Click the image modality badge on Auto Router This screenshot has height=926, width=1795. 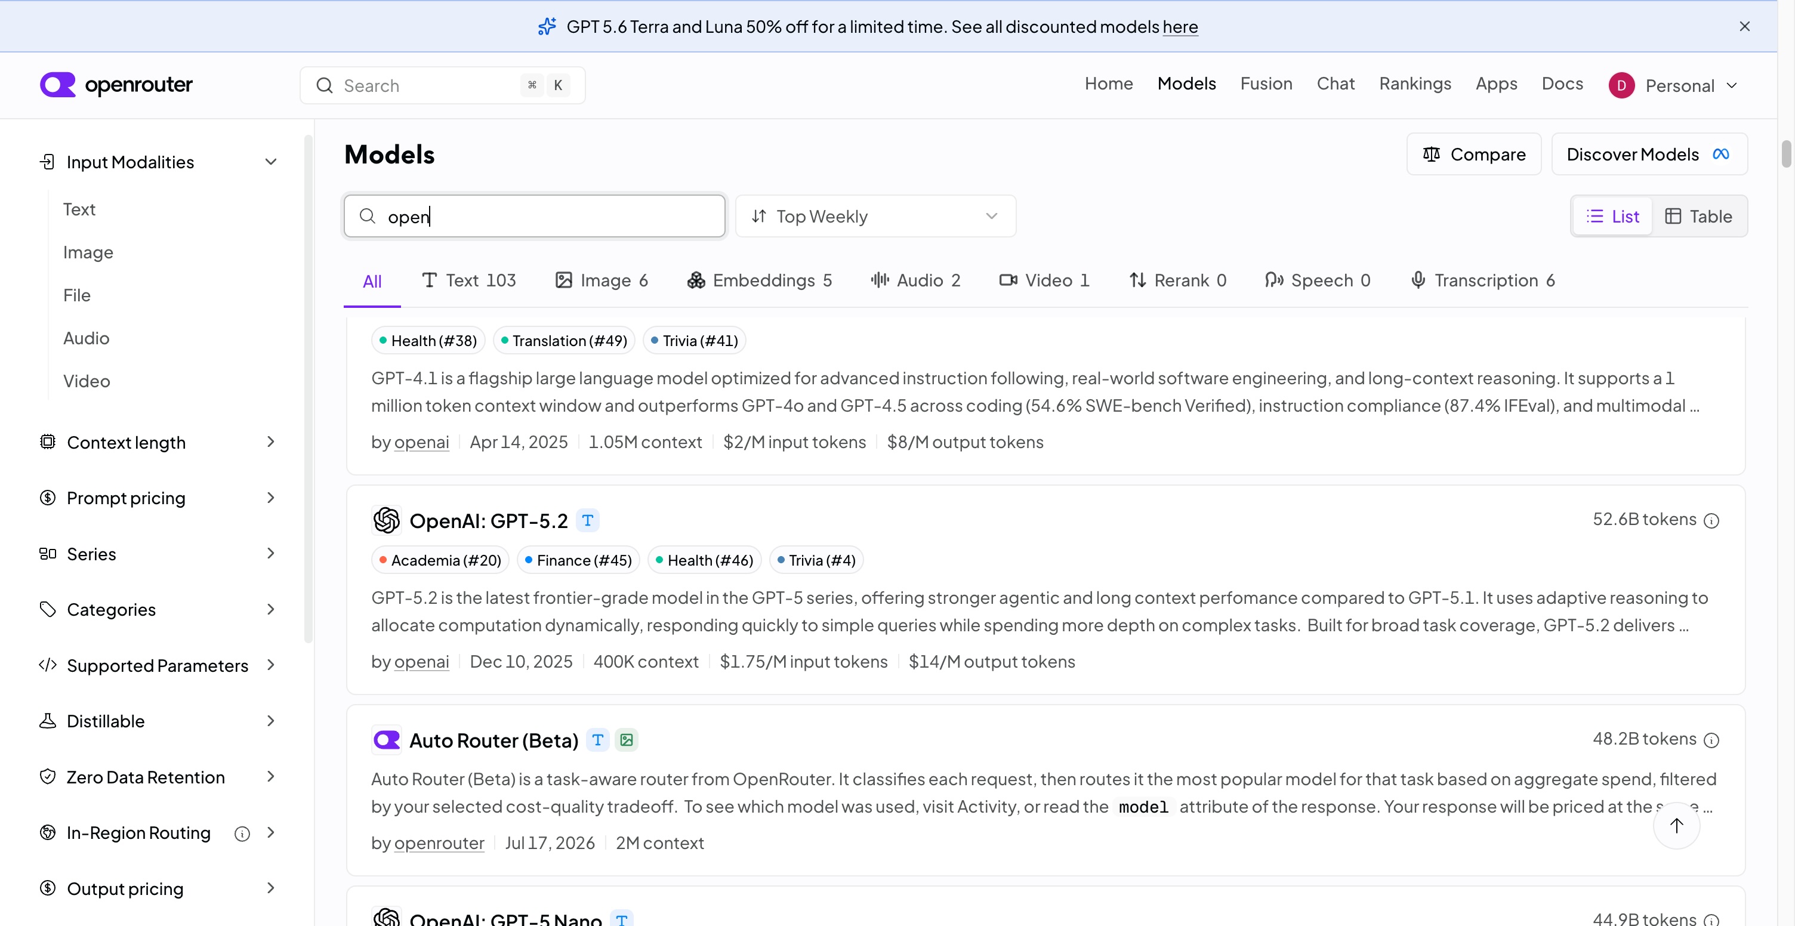coord(627,739)
